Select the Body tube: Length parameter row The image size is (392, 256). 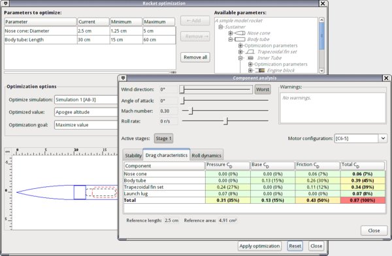pos(90,40)
